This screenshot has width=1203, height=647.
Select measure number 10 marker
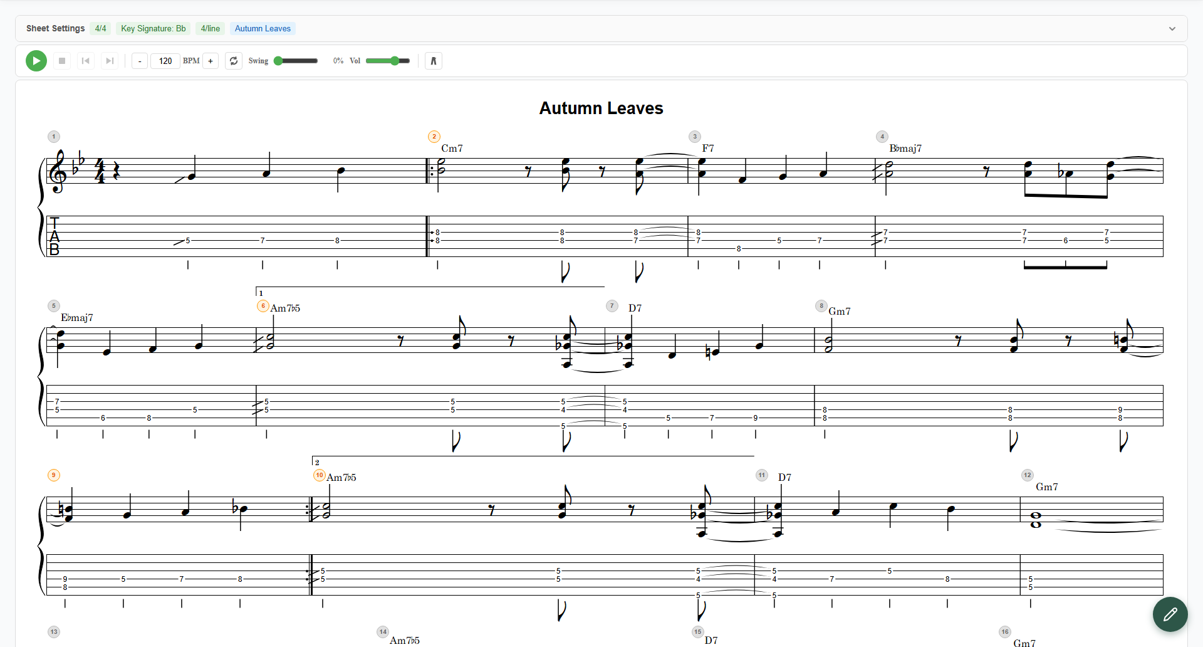pyautogui.click(x=320, y=475)
